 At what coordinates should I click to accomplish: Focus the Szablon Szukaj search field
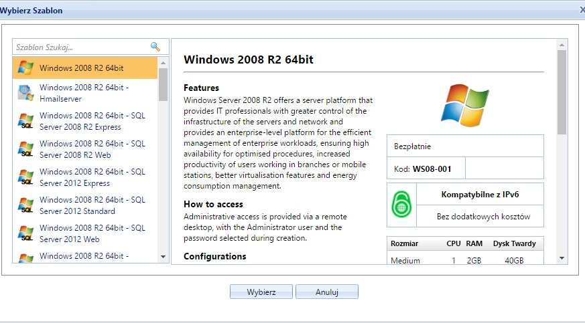point(80,47)
